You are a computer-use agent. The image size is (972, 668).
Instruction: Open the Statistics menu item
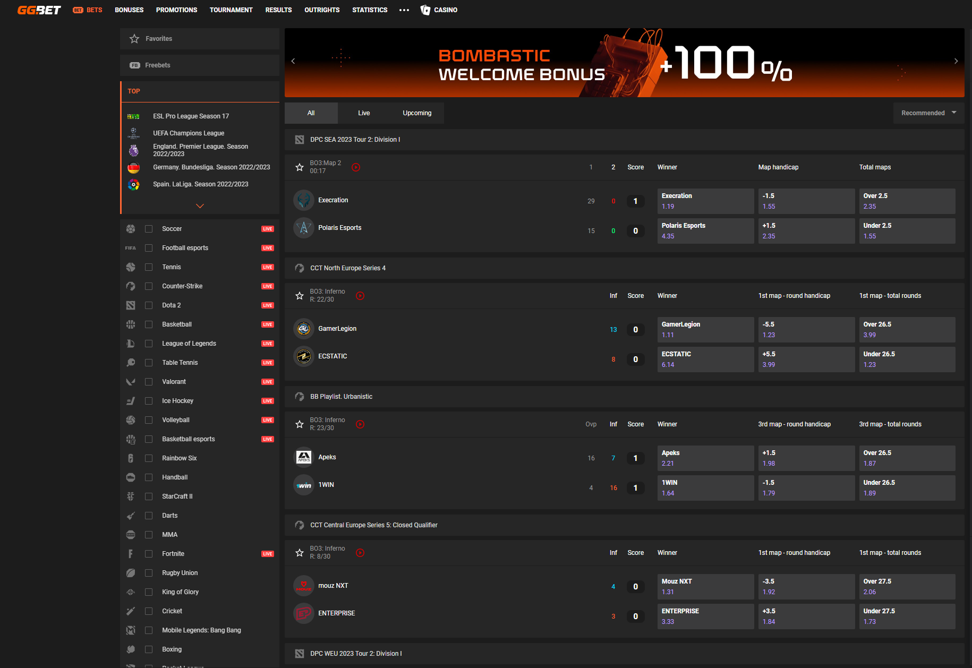tap(370, 10)
